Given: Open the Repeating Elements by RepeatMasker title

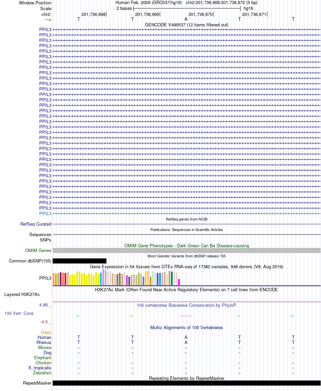Looking at the screenshot, I should click(x=187, y=378).
